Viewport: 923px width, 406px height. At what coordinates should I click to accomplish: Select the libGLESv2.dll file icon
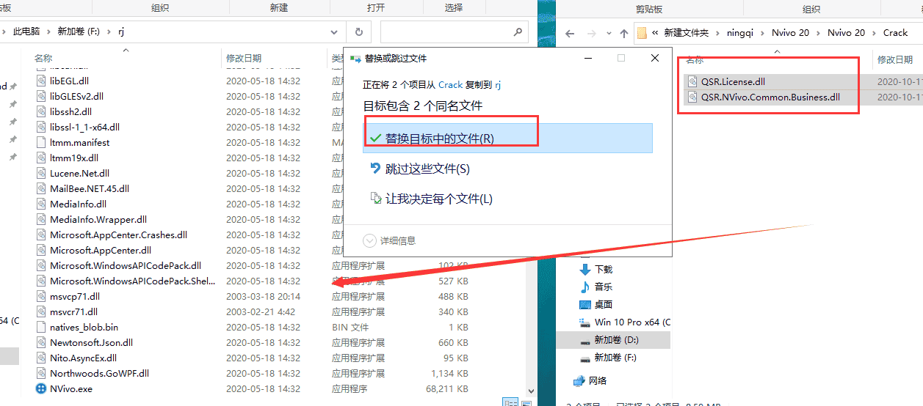(x=41, y=96)
